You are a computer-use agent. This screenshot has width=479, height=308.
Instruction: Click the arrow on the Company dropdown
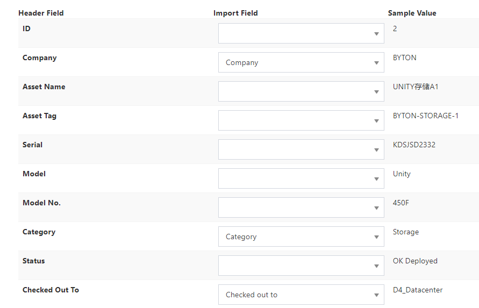pyautogui.click(x=376, y=63)
